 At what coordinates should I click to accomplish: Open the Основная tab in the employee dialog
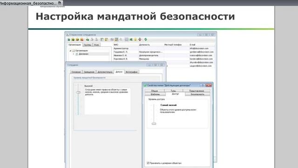coord(76,72)
